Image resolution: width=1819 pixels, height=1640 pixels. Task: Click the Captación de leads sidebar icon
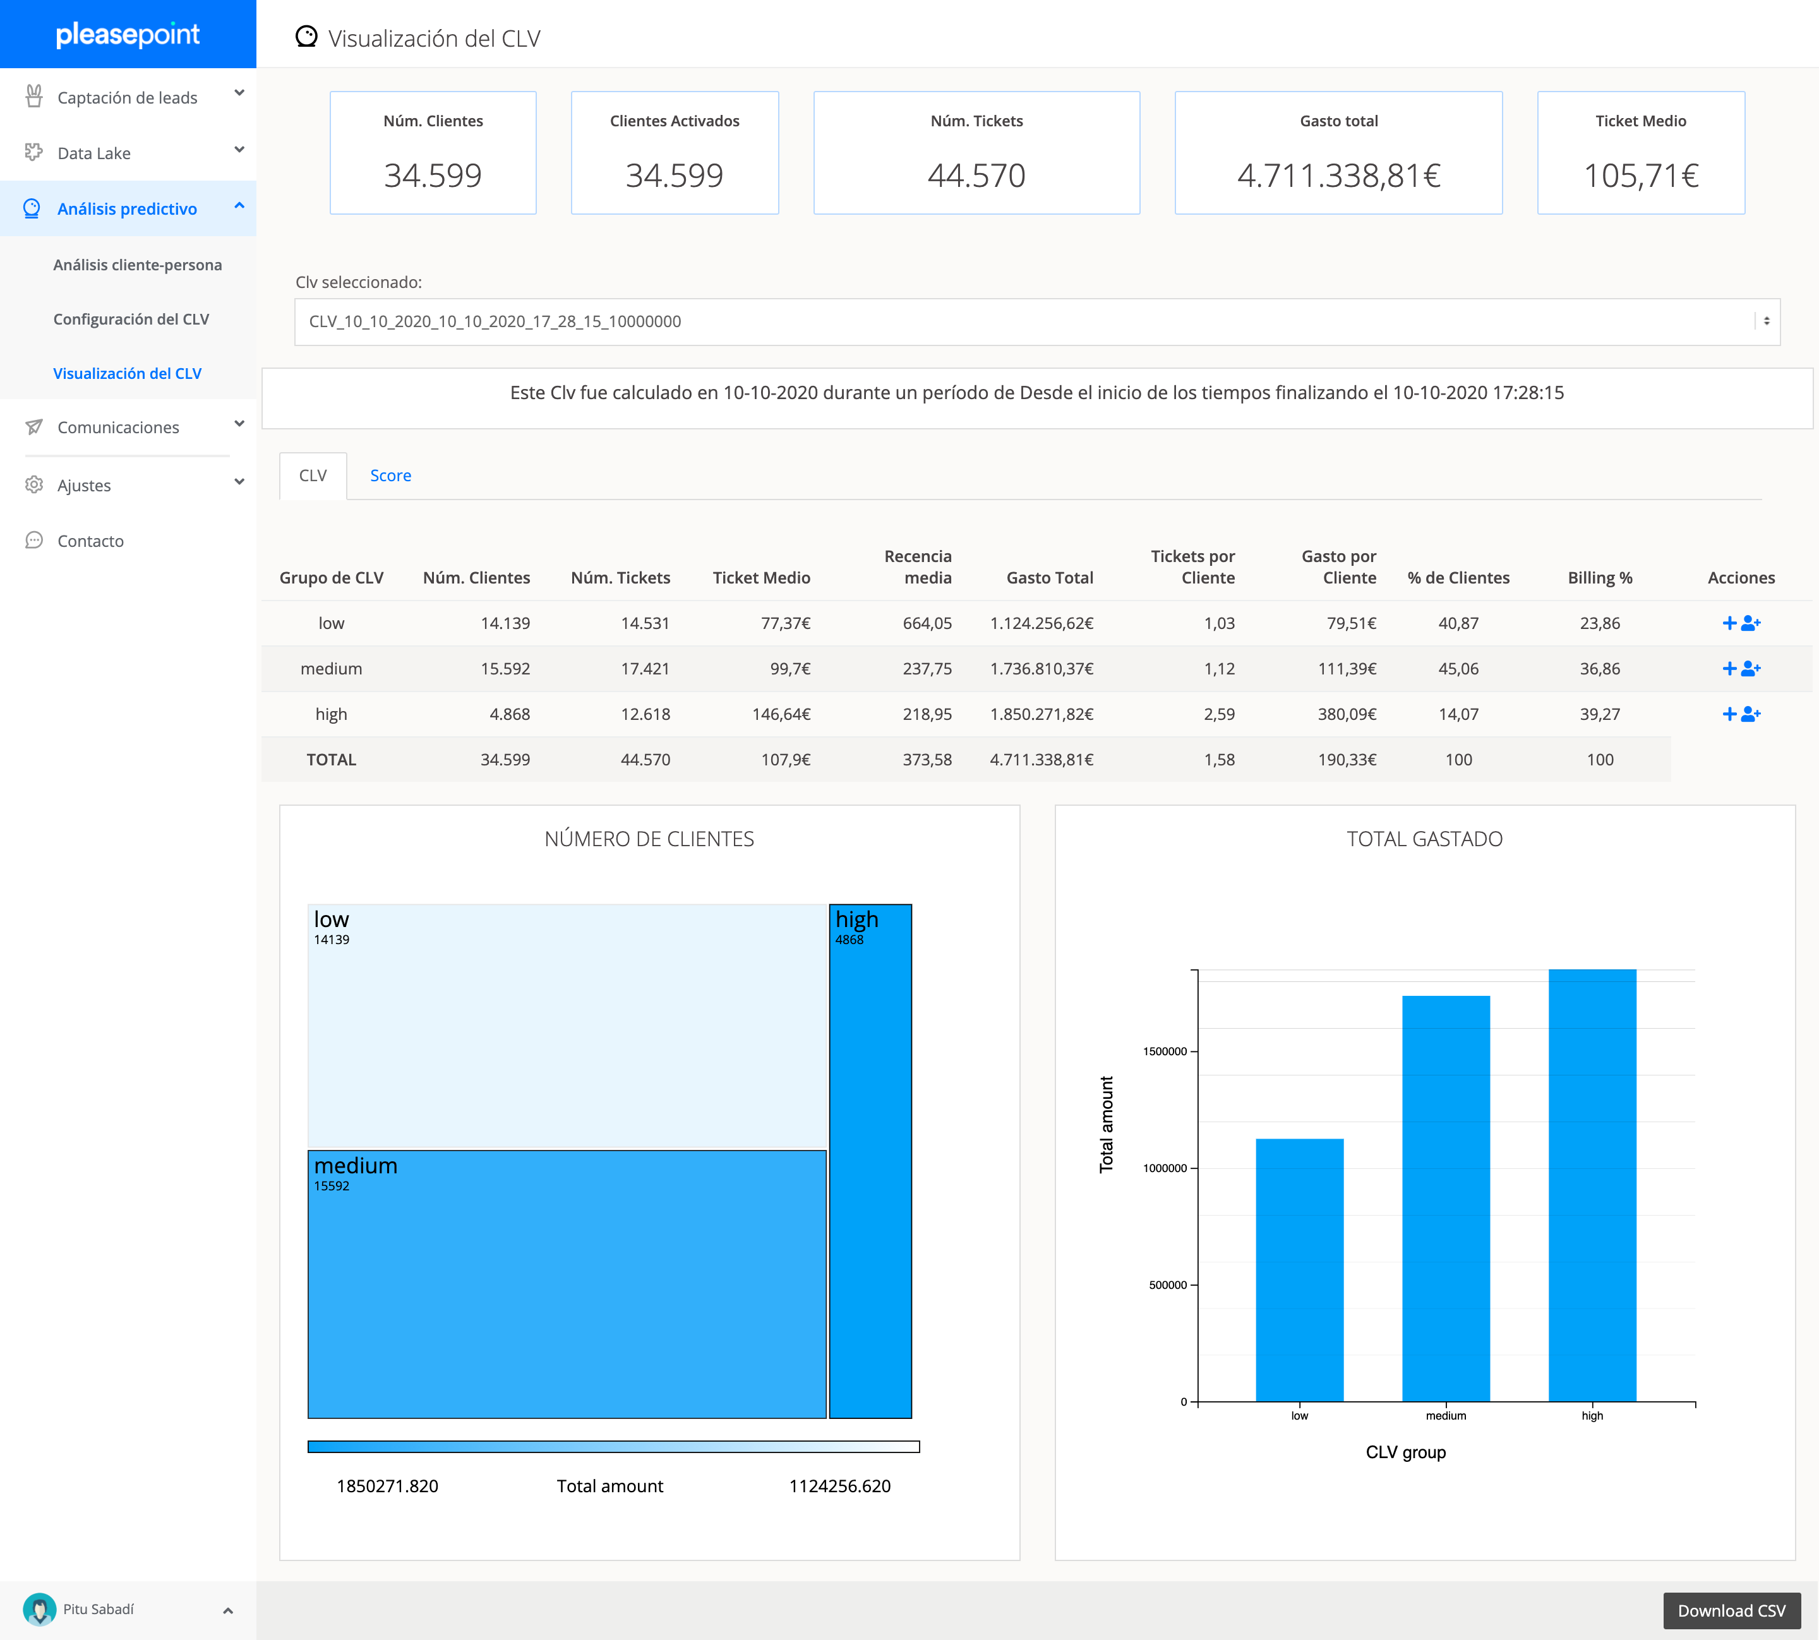point(34,97)
